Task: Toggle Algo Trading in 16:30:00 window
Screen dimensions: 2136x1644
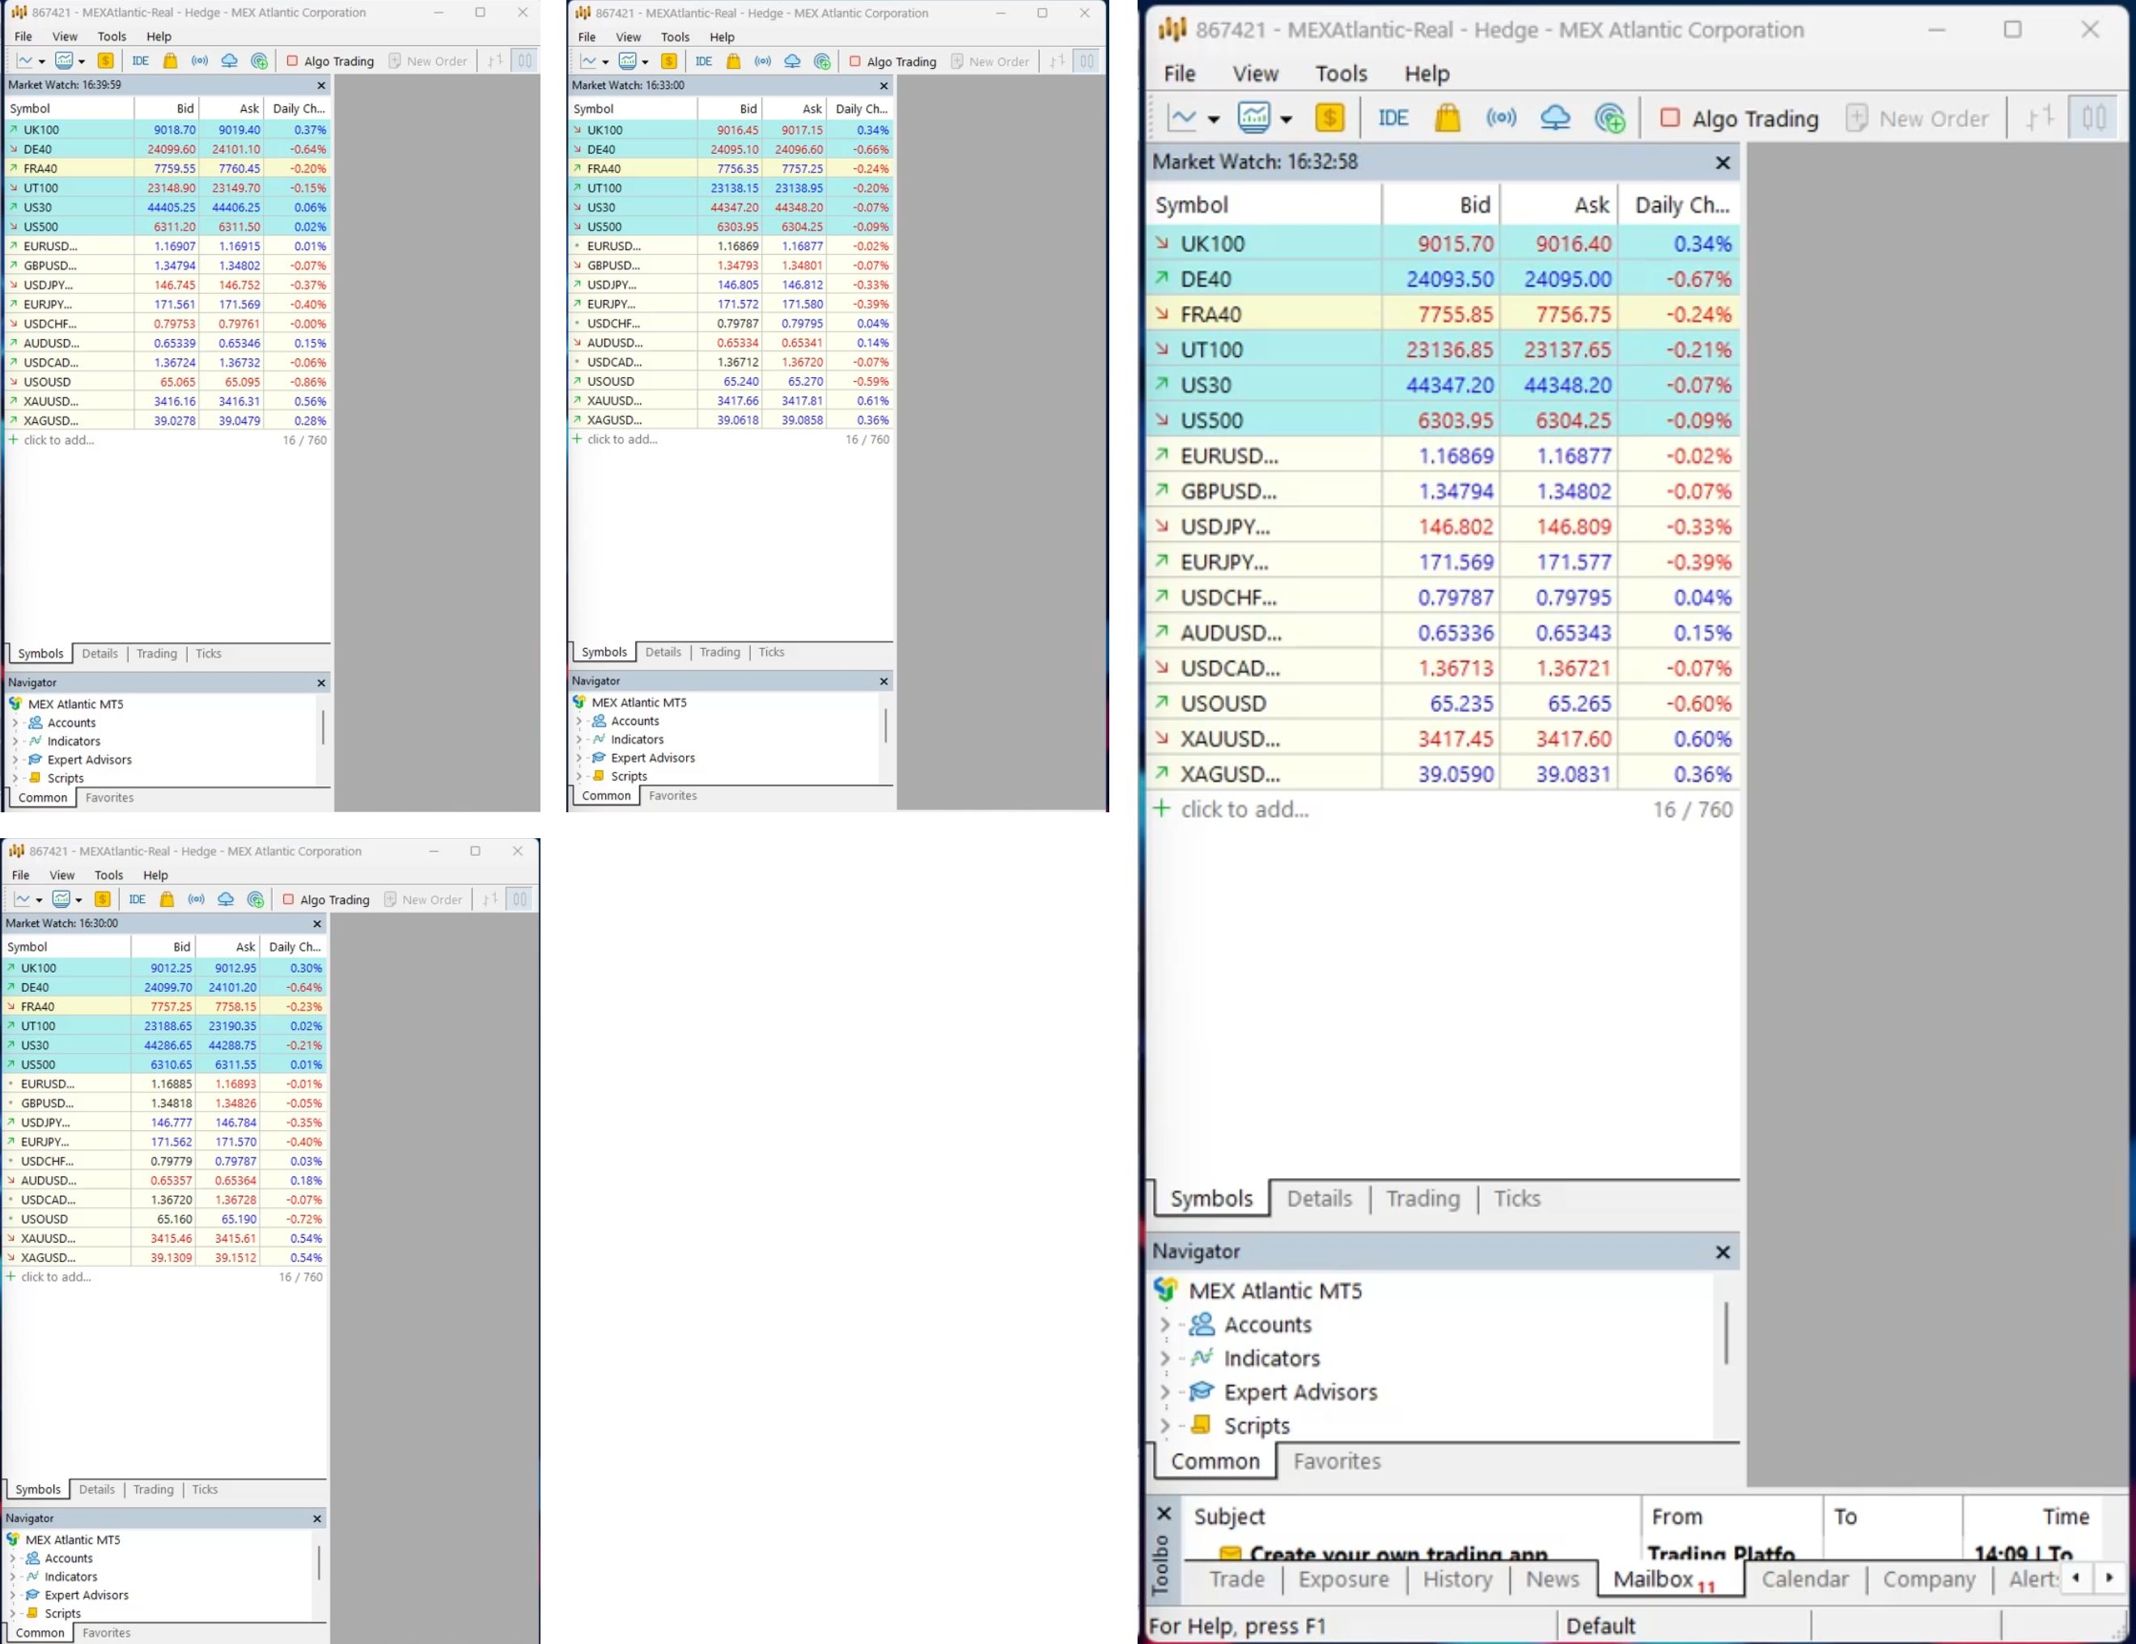Action: [326, 899]
